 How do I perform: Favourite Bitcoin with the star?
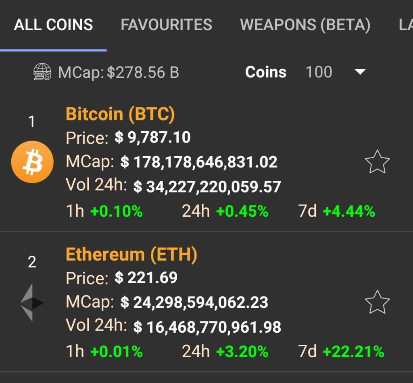click(377, 162)
